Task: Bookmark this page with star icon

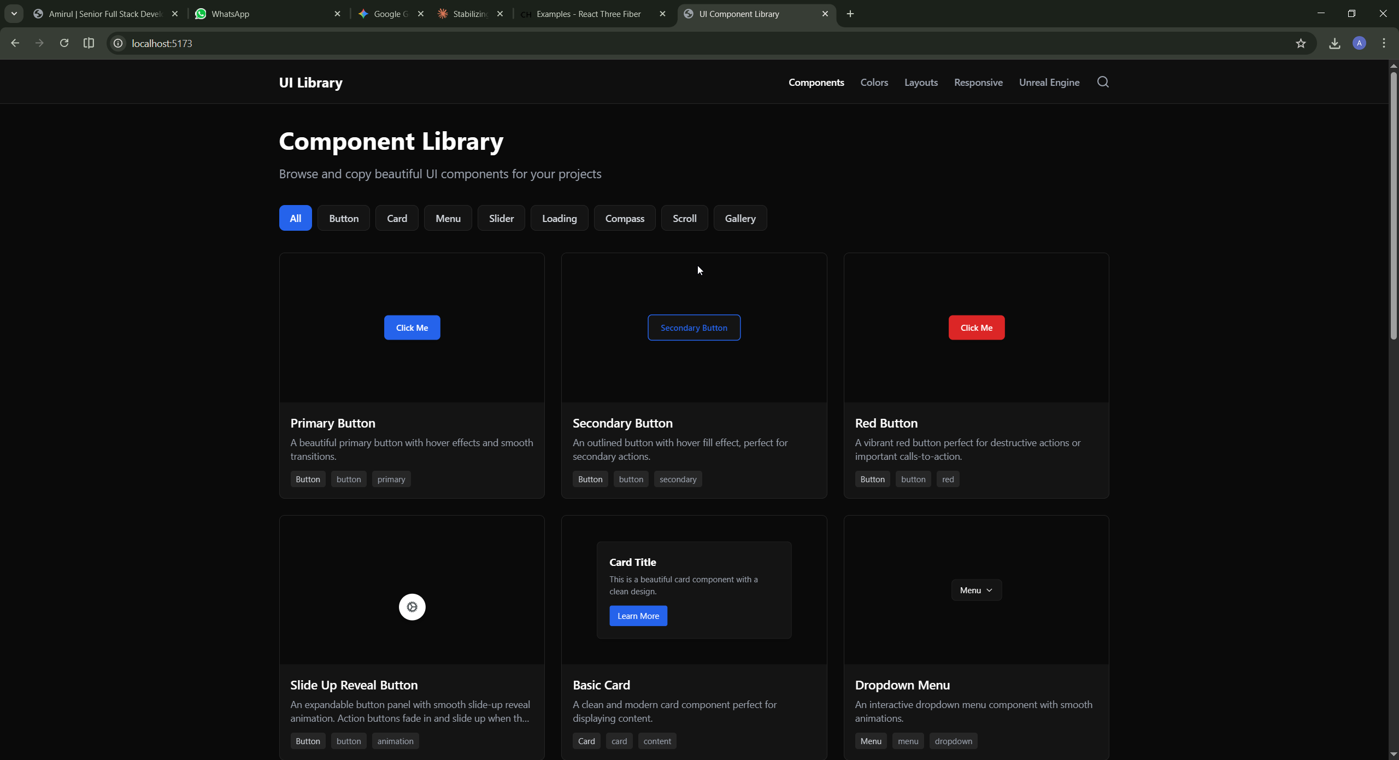Action: click(x=1301, y=43)
